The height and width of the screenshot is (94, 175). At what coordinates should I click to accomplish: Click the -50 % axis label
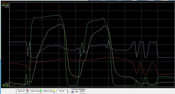(7, 83)
